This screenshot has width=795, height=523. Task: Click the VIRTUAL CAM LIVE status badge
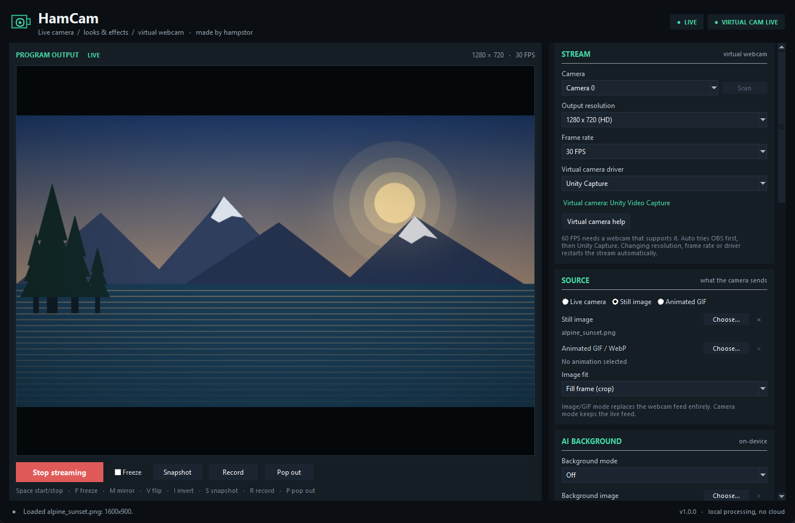click(746, 22)
